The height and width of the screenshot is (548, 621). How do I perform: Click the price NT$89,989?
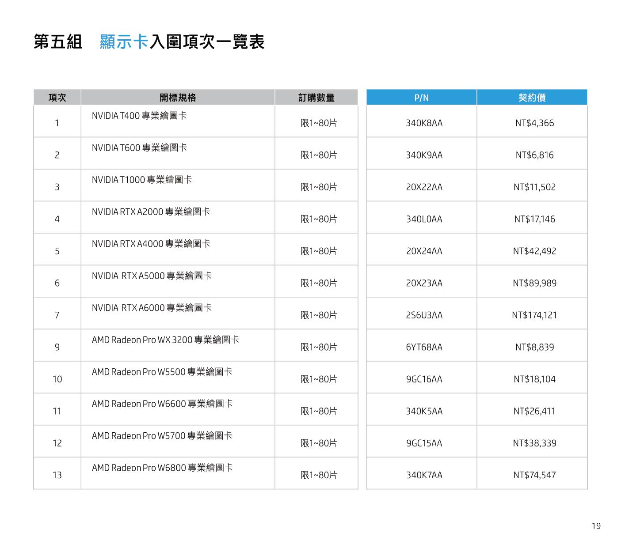coord(534,283)
